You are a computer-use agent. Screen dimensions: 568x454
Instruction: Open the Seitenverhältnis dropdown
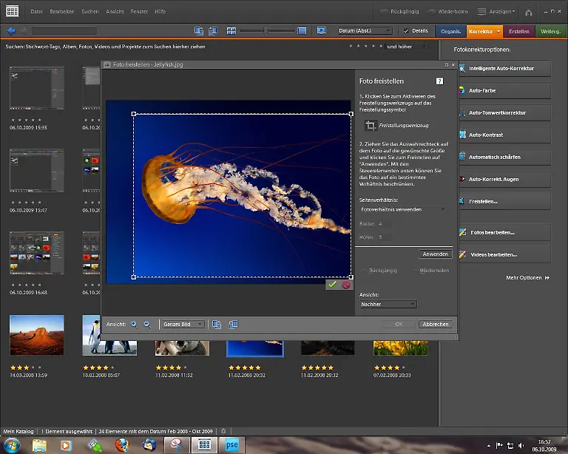coord(403,209)
